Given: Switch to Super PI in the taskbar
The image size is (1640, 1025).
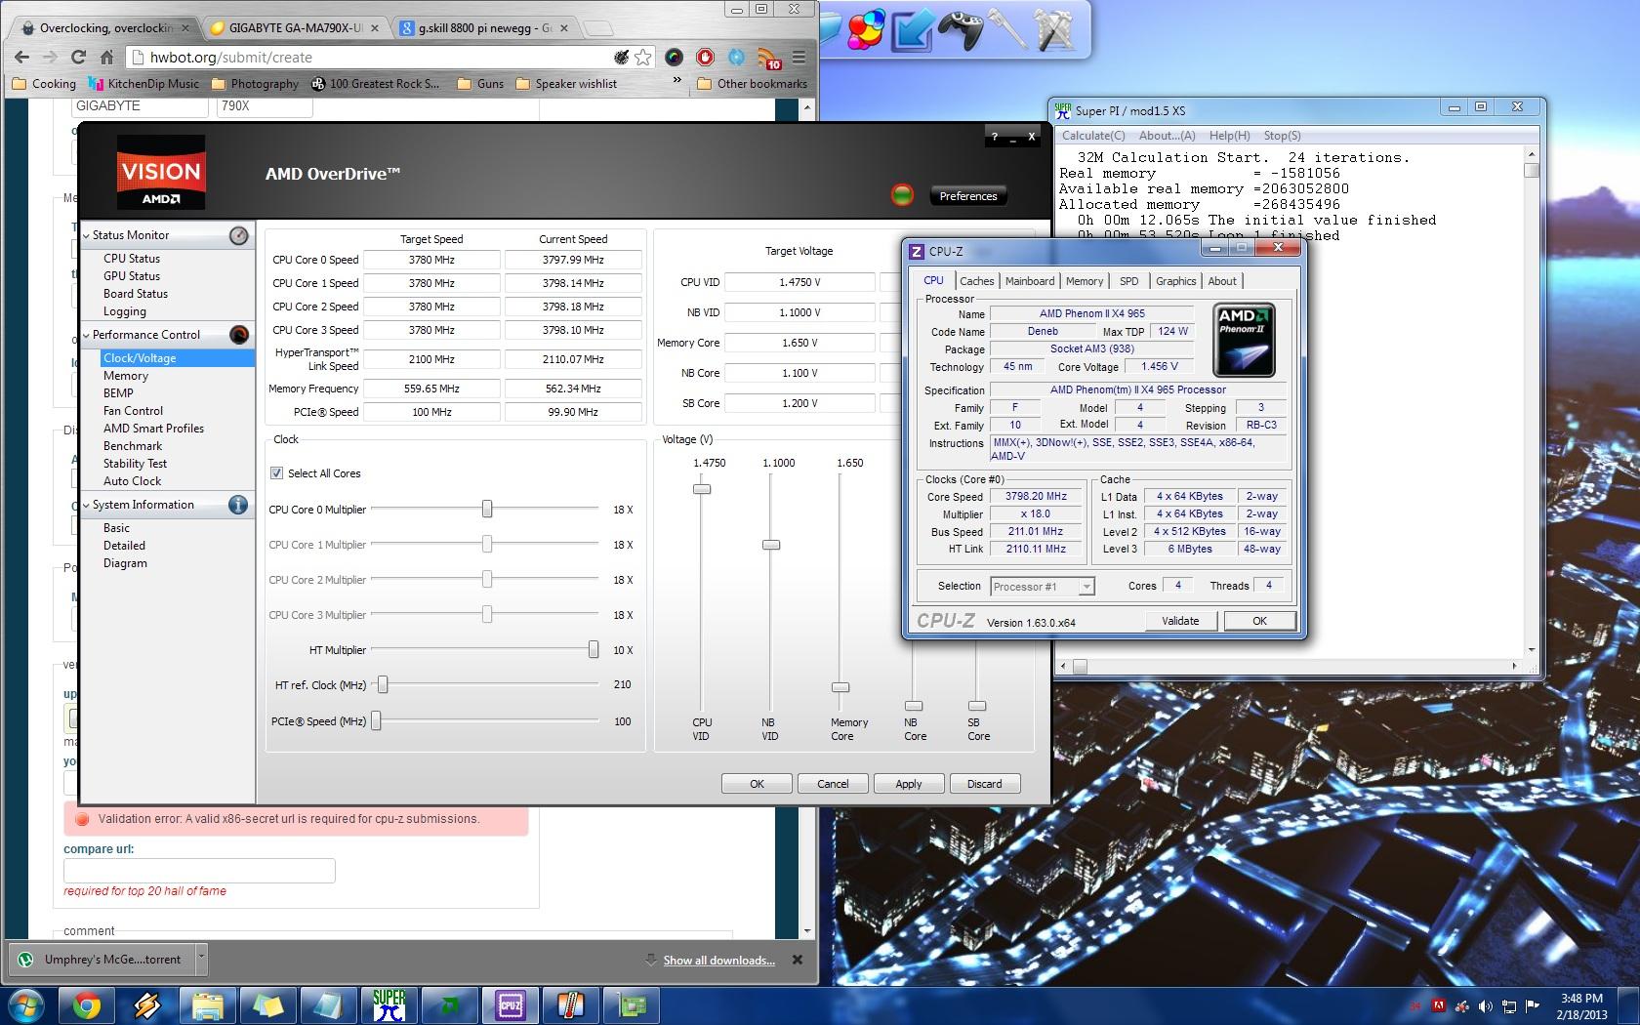Looking at the screenshot, I should pyautogui.click(x=389, y=1005).
